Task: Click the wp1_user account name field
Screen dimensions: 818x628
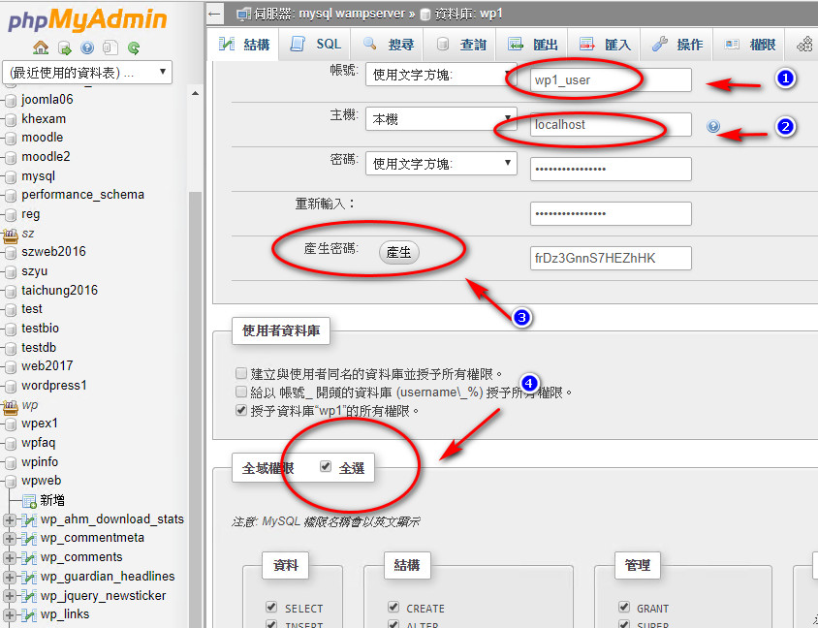Action: point(611,79)
